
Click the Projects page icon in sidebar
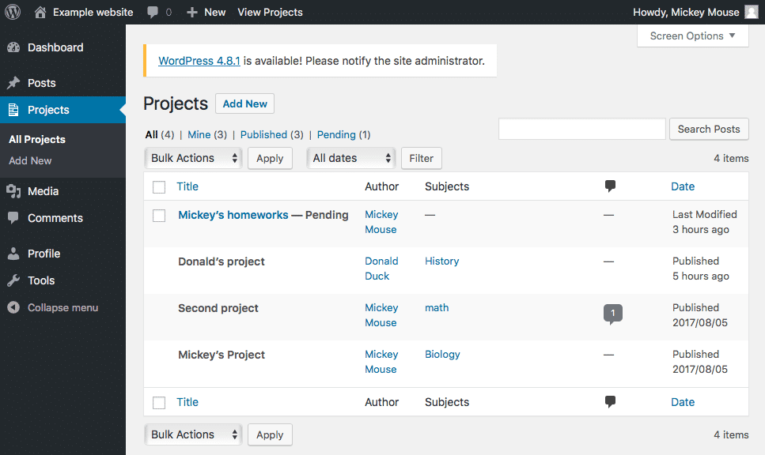point(13,110)
